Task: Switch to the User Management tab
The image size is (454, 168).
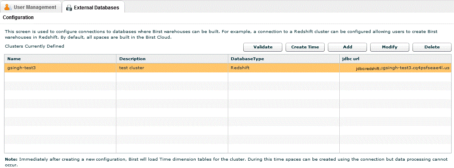Action: point(31,7)
